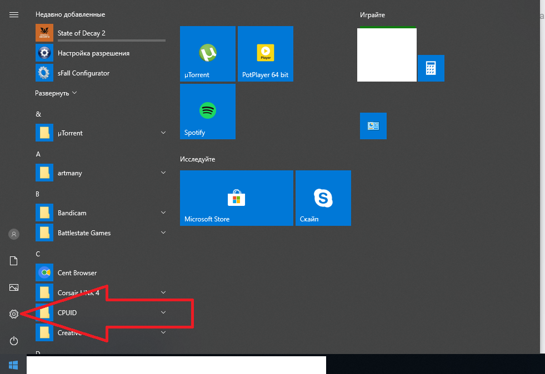Open sFall Configurator
Viewport: 545px width, 374px height.
(x=101, y=73)
